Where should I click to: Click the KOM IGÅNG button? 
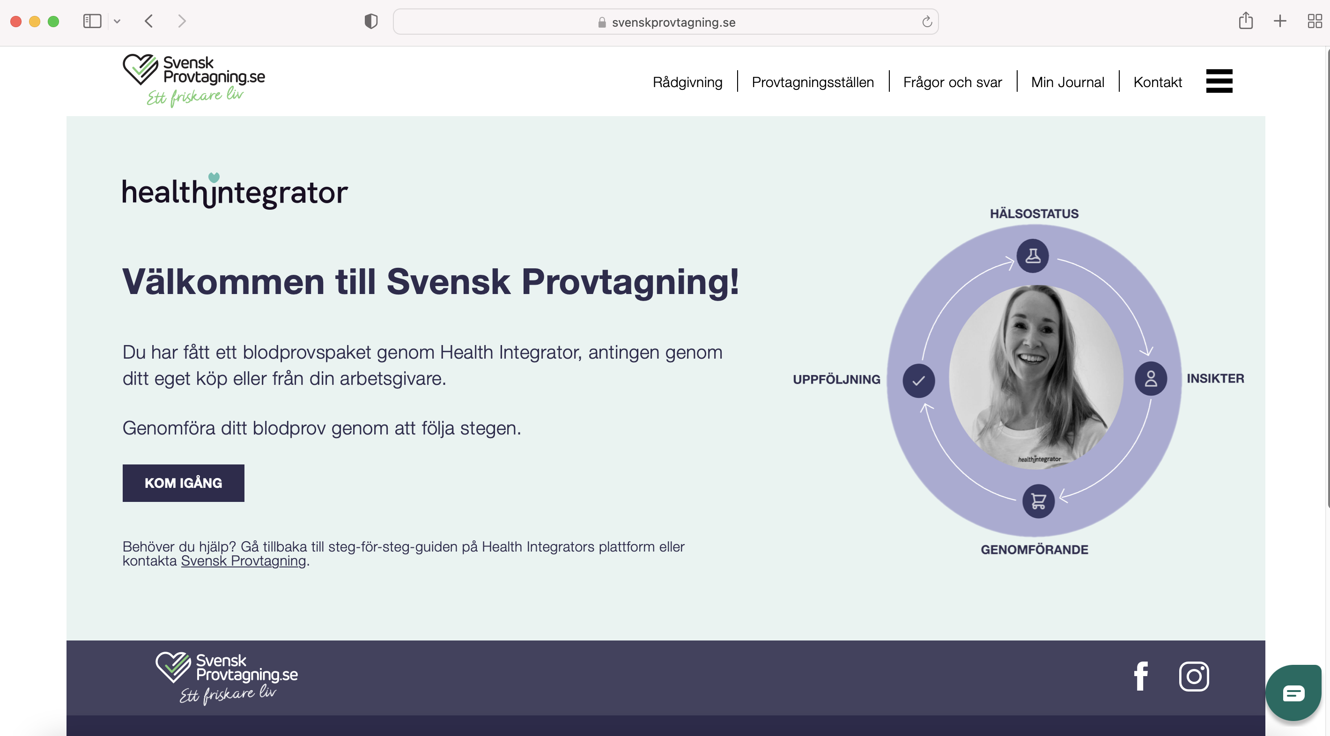click(183, 483)
